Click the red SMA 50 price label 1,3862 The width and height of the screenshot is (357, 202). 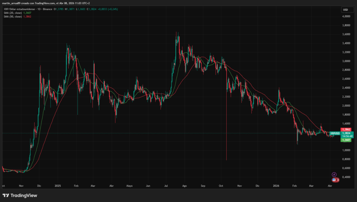coord(345,130)
